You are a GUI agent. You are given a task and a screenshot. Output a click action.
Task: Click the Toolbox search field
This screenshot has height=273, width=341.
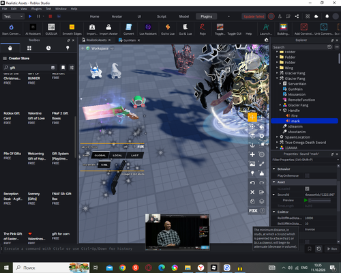tap(29, 68)
